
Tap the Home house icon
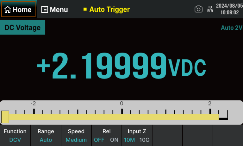(8, 10)
